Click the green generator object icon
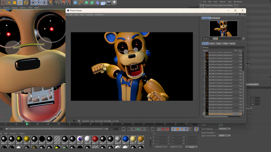 point(87,3)
